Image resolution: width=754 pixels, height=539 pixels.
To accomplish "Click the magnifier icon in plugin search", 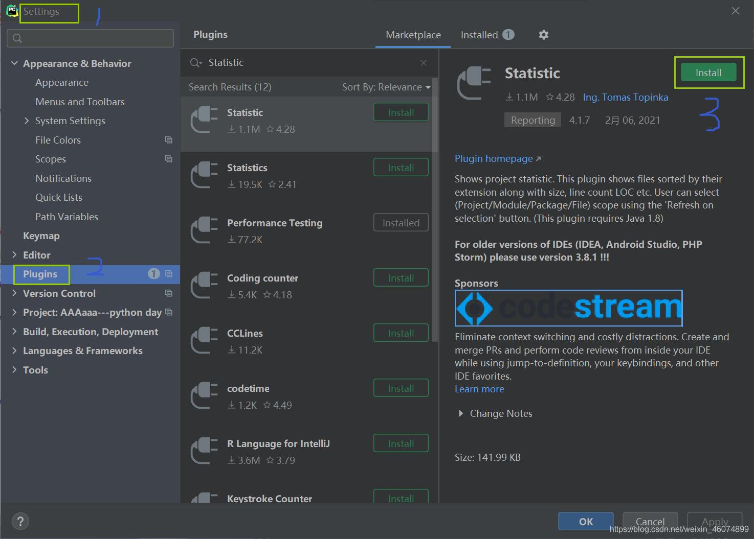I will click(x=196, y=63).
